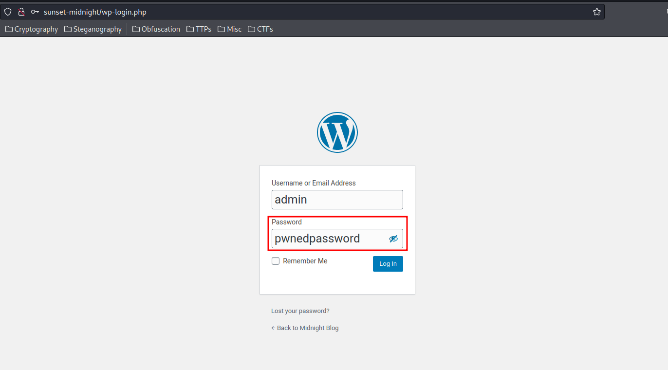The height and width of the screenshot is (370, 668).
Task: Click the Remember Me label text
Action: pyautogui.click(x=305, y=261)
